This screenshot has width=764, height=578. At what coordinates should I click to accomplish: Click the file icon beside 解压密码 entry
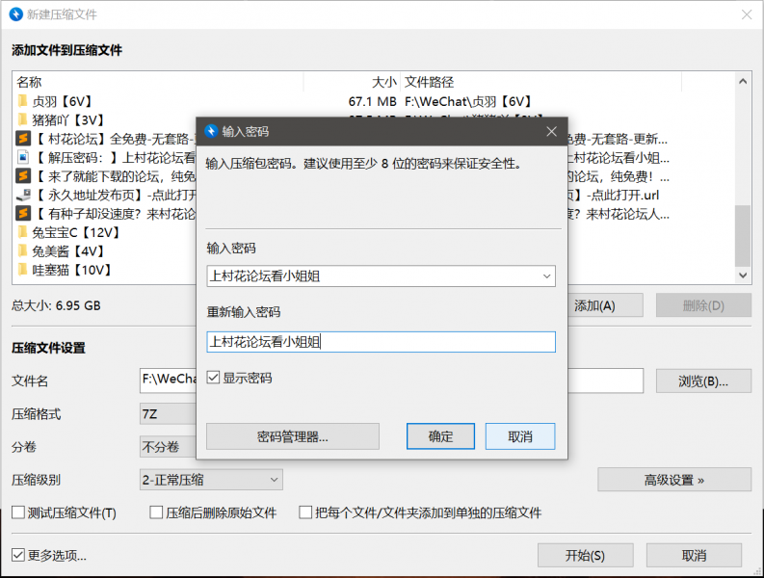point(23,157)
